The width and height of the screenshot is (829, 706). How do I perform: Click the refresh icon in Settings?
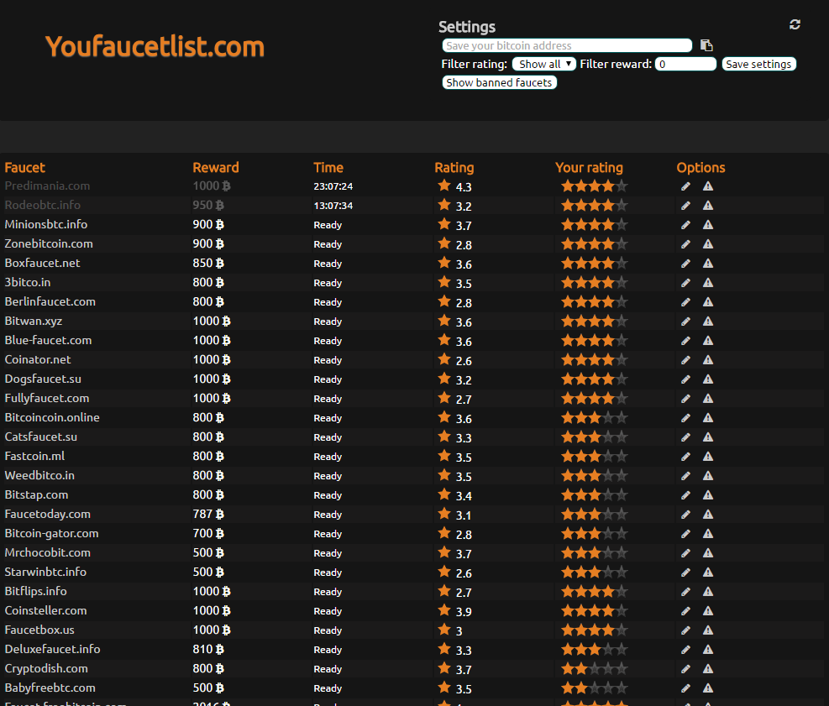coord(795,24)
